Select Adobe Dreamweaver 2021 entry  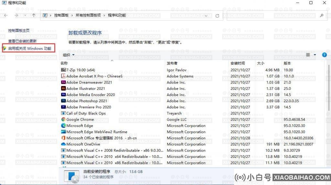[89, 82]
